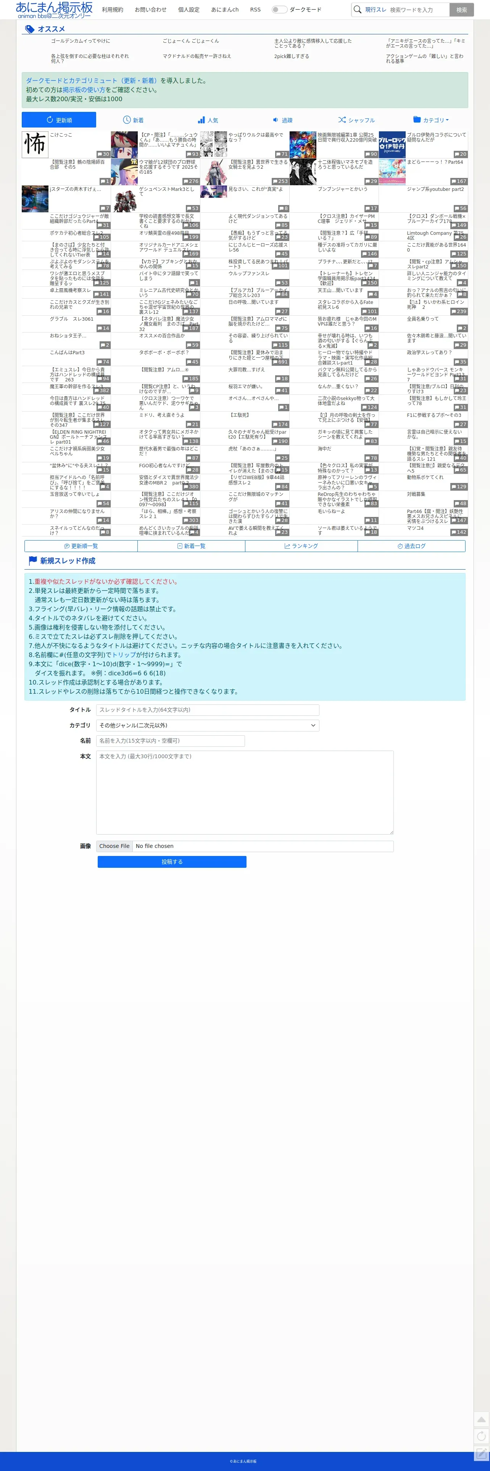Viewport: 490px width, 1471px height.
Task: Open the ブルロ伊勢丹コラボ thread thumbnail
Action: click(392, 144)
